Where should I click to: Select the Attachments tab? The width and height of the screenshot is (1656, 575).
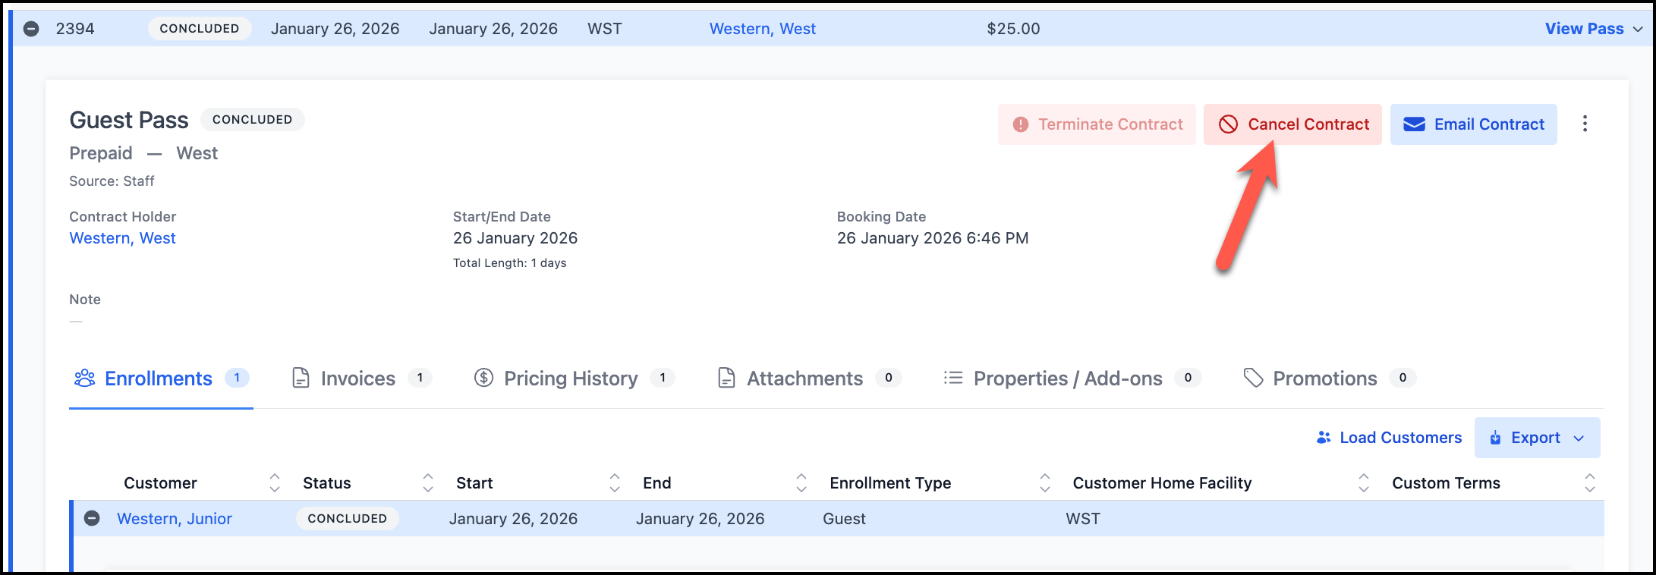(x=804, y=379)
